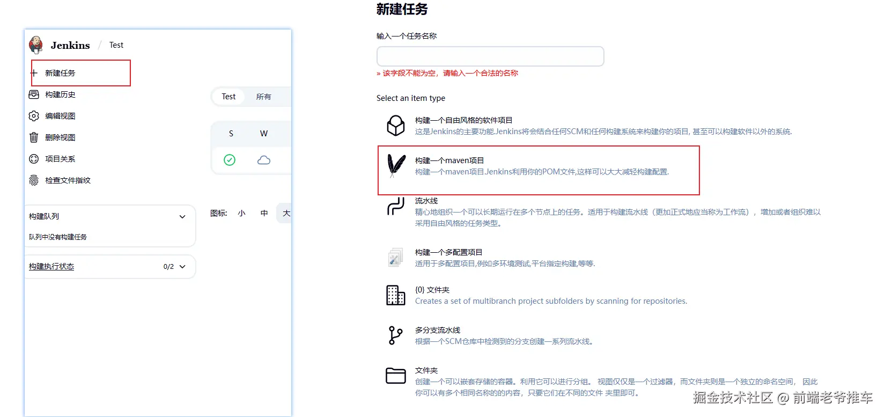Open 构建历史 in the sidebar
The width and height of the screenshot is (885, 417).
(x=60, y=94)
